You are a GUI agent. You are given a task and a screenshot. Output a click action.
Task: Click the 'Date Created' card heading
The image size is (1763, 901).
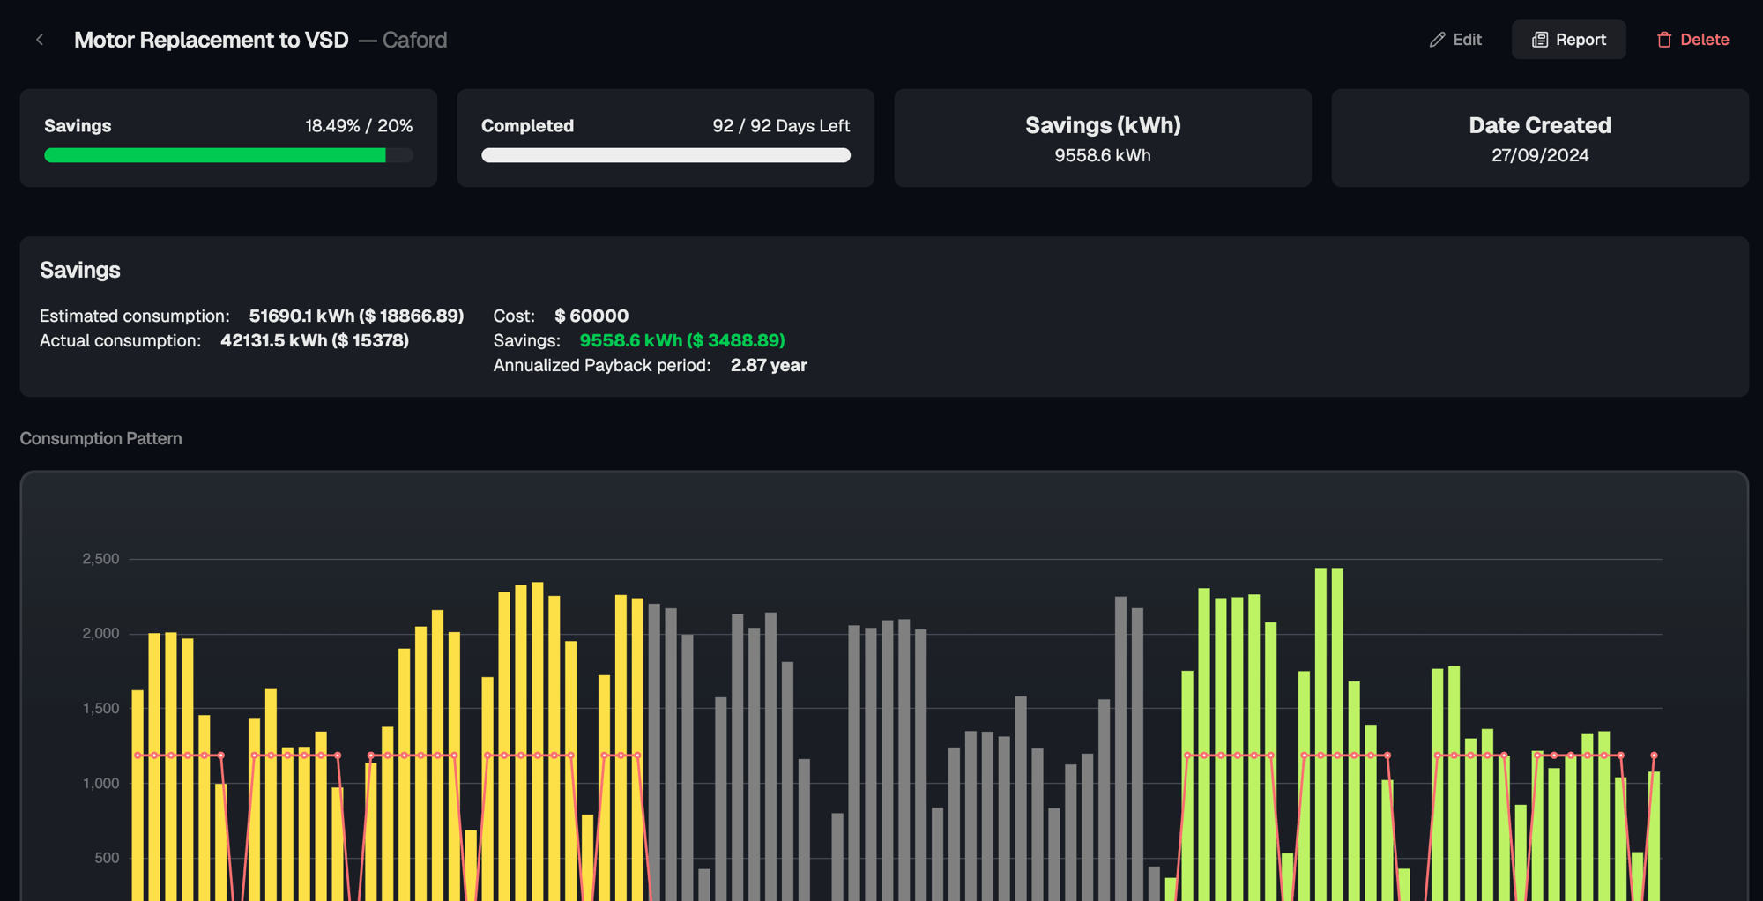1540,125
